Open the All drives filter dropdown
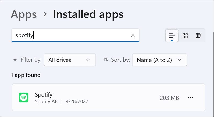The image size is (214, 117). coord(69,60)
